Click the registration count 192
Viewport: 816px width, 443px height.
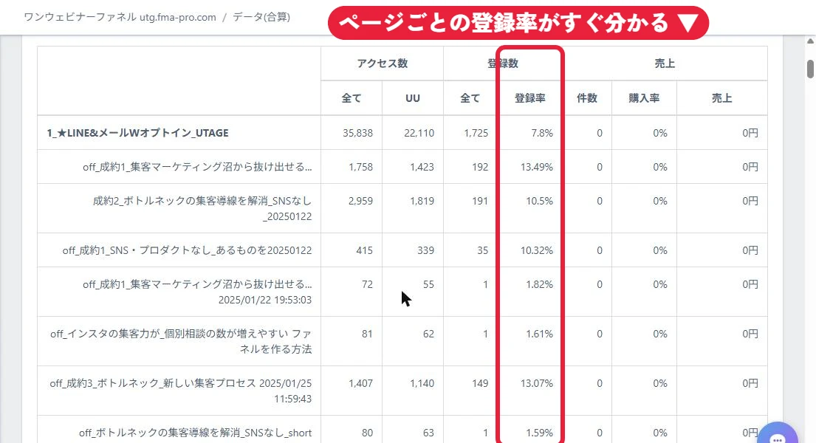(480, 167)
